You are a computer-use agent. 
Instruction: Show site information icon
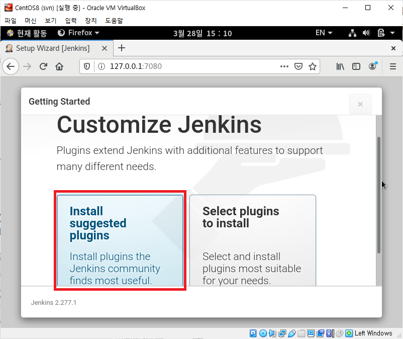coord(102,66)
